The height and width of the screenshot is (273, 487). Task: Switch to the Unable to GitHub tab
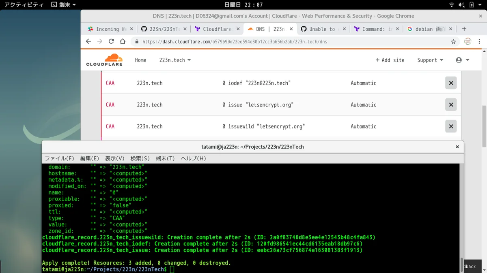323,29
